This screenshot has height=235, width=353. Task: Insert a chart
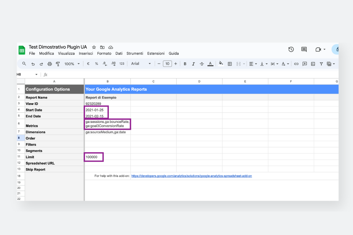[x=313, y=64]
